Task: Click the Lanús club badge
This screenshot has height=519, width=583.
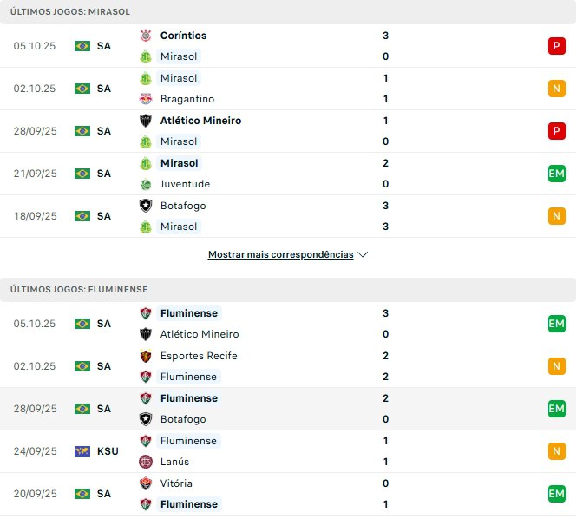Action: (x=145, y=462)
